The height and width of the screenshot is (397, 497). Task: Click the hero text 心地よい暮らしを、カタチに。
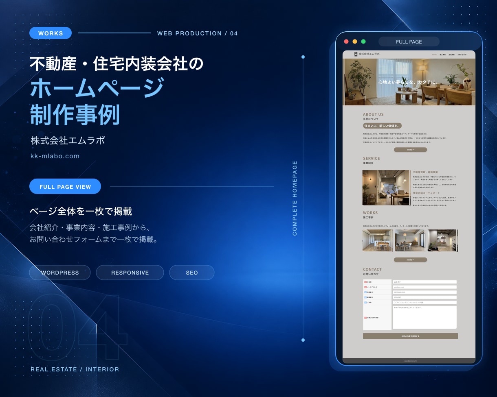point(409,82)
